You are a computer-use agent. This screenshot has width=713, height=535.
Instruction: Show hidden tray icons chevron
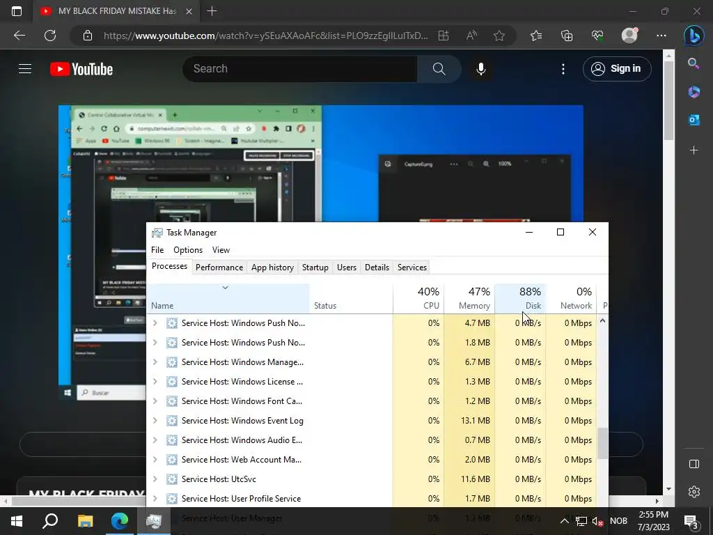click(564, 521)
